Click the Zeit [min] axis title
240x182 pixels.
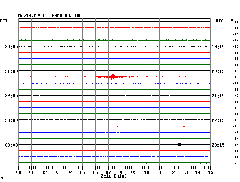tap(114, 176)
